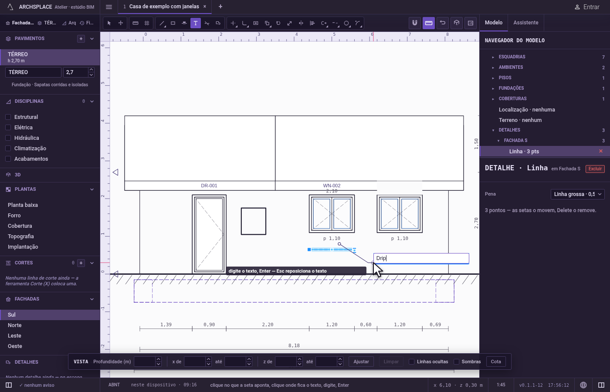The width and height of the screenshot is (610, 392).
Task: Activate the Text annotation tool
Action: 196,23
